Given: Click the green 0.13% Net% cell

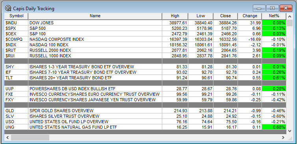Looking at the screenshot, I should pyautogui.click(x=274, y=28).
